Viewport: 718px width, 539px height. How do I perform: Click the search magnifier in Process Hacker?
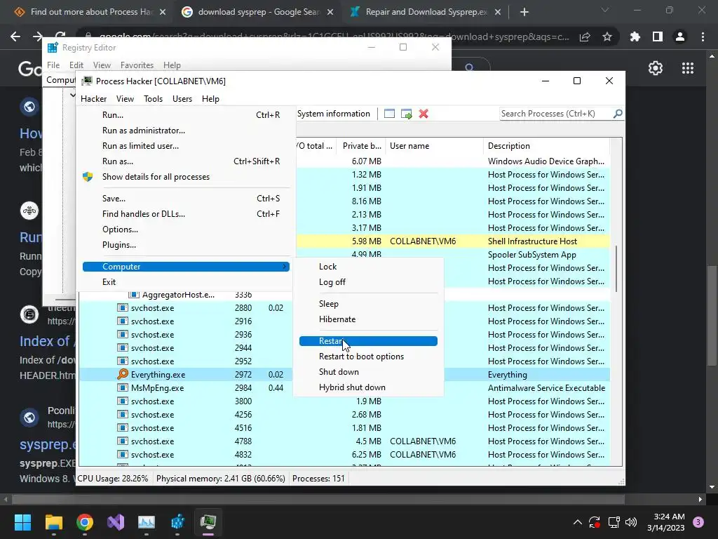(617, 113)
